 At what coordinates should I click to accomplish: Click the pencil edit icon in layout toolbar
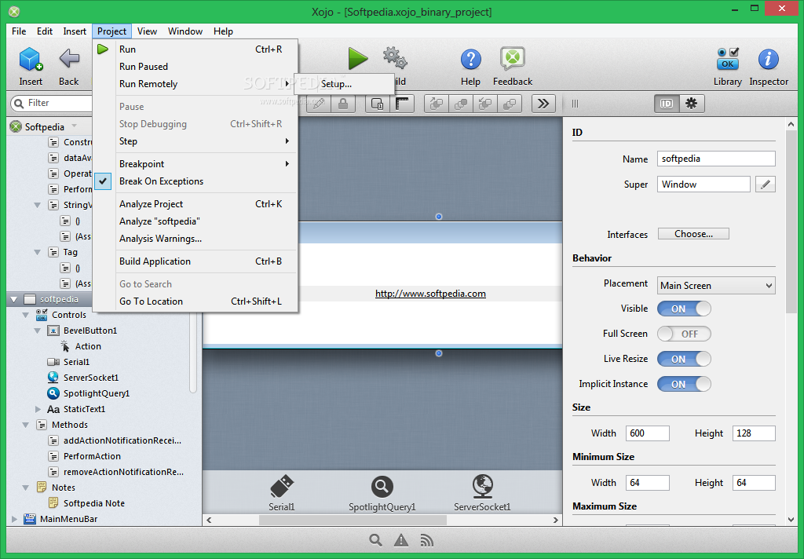[x=319, y=104]
